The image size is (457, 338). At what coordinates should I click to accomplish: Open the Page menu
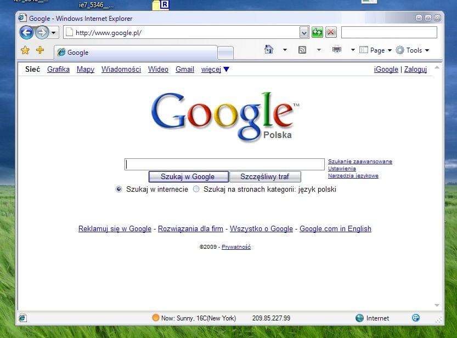375,50
